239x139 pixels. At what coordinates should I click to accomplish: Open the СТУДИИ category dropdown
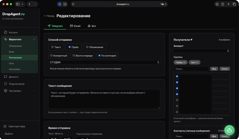(x=104, y=62)
